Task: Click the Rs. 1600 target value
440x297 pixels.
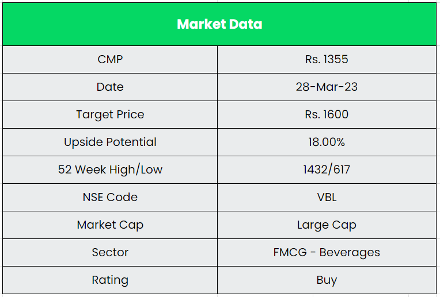Action: (x=327, y=114)
